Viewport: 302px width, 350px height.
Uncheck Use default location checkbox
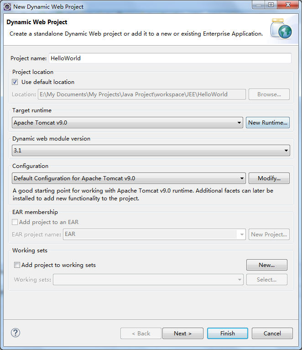pyautogui.click(x=15, y=82)
